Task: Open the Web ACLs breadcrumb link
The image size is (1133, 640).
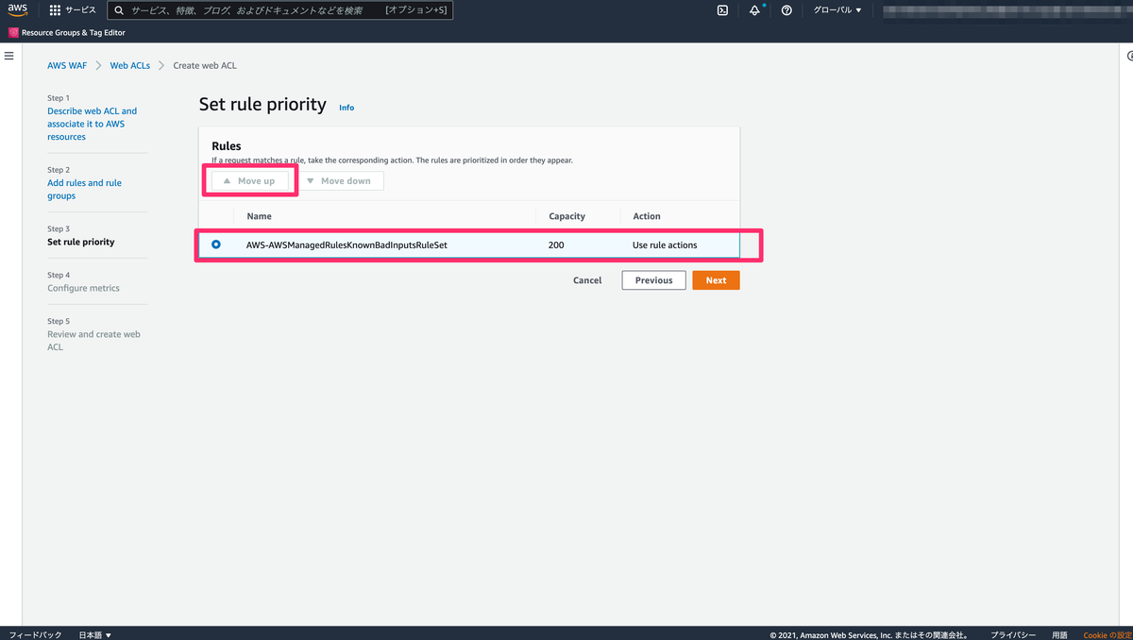Action: (x=129, y=65)
